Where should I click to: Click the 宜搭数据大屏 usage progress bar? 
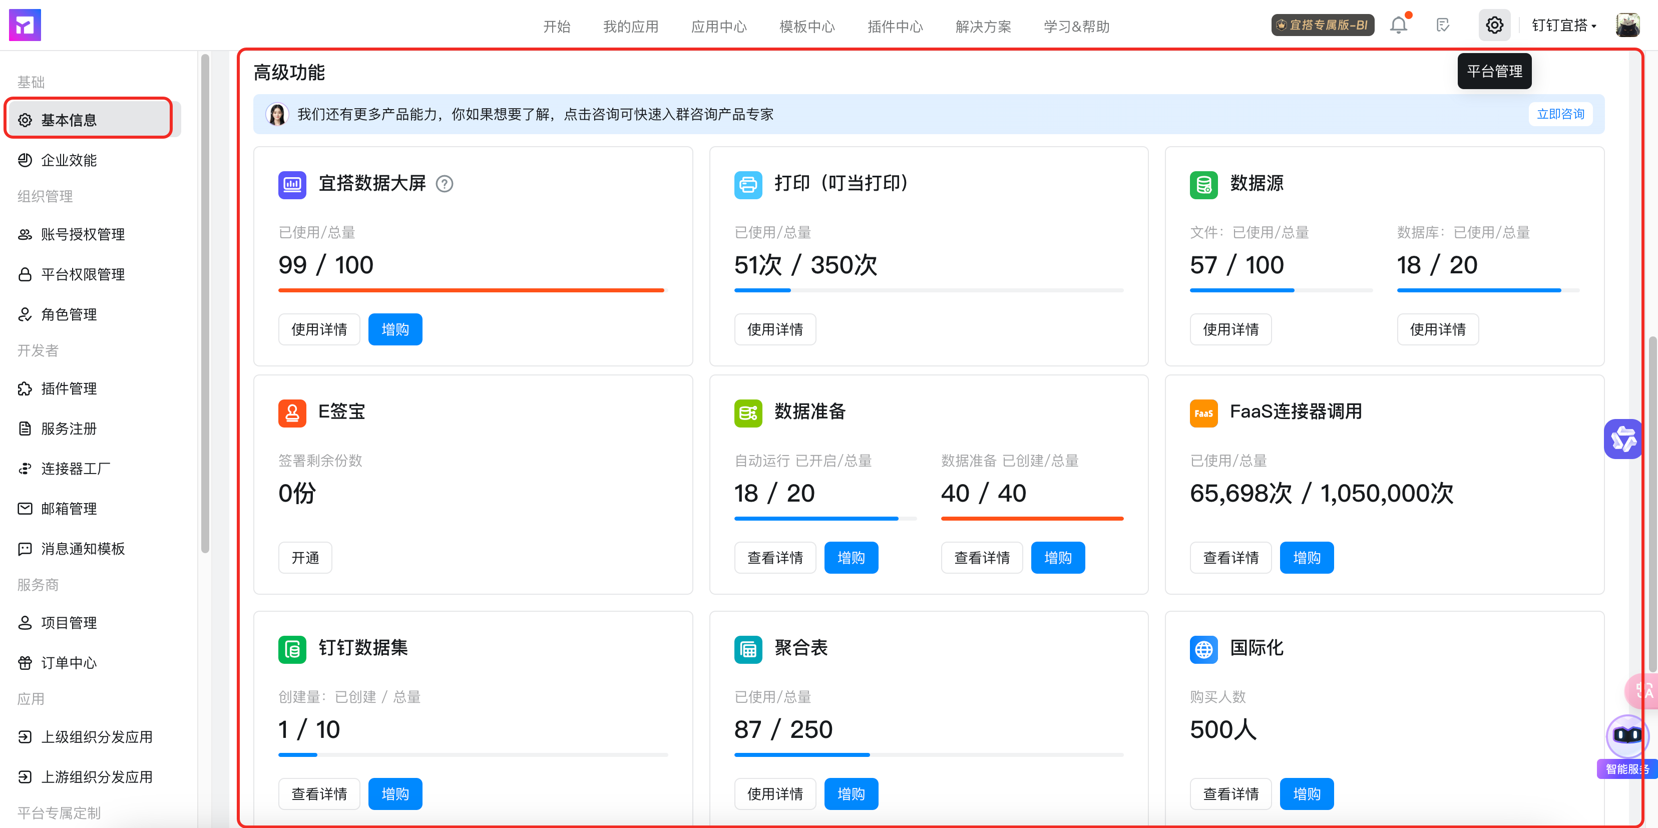[x=473, y=290]
